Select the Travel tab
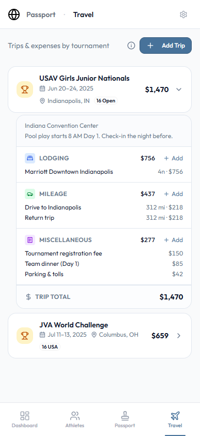This screenshot has height=436, width=200. (x=175, y=419)
